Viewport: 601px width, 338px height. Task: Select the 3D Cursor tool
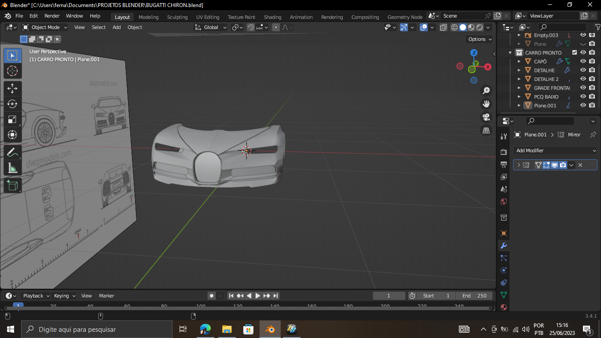coord(12,71)
